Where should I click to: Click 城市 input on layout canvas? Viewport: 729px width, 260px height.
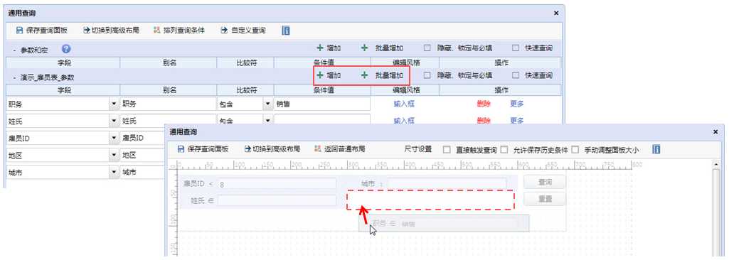(447, 184)
